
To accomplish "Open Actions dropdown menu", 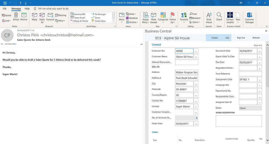I will pos(132,22).
